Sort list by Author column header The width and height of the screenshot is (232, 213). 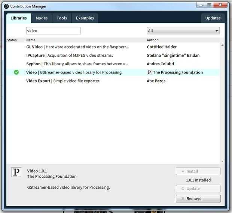pos(152,40)
